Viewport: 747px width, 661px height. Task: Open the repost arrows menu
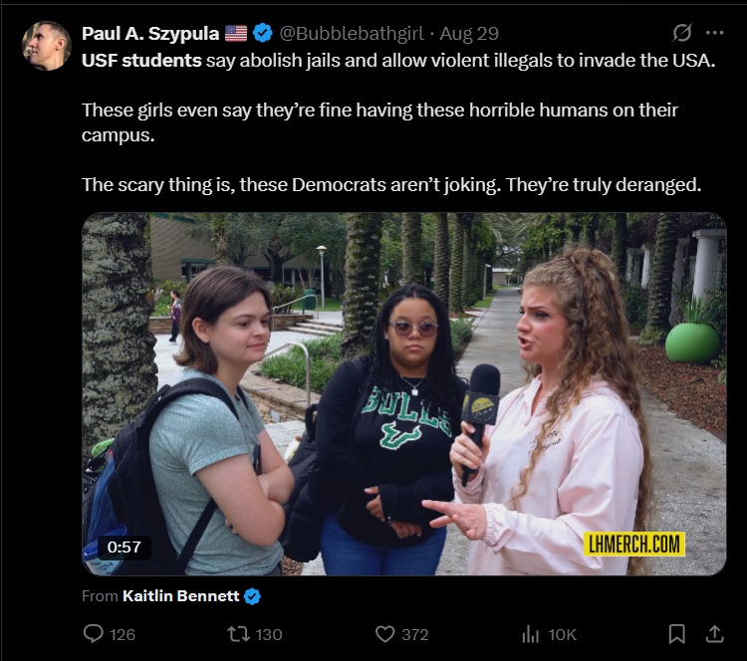[x=237, y=633]
